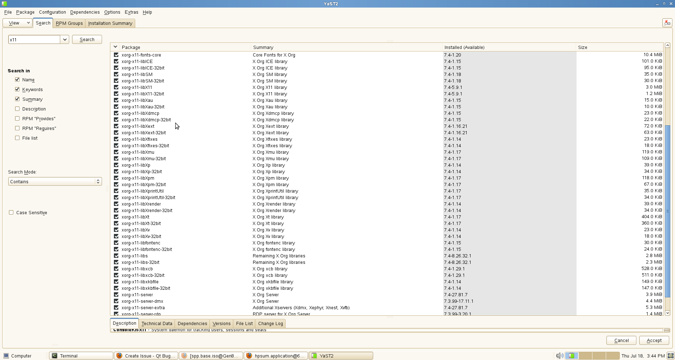Click the Accept button
The width and height of the screenshot is (675, 360).
654,340
